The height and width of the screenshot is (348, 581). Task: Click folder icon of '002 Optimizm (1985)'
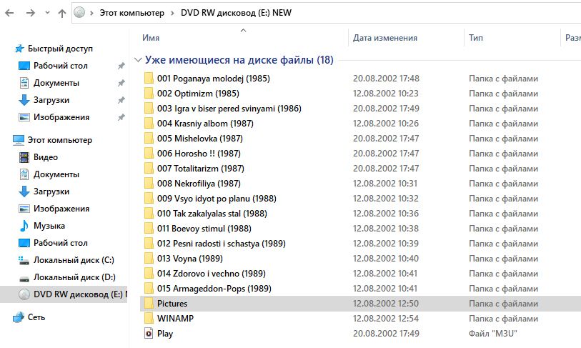[149, 94]
